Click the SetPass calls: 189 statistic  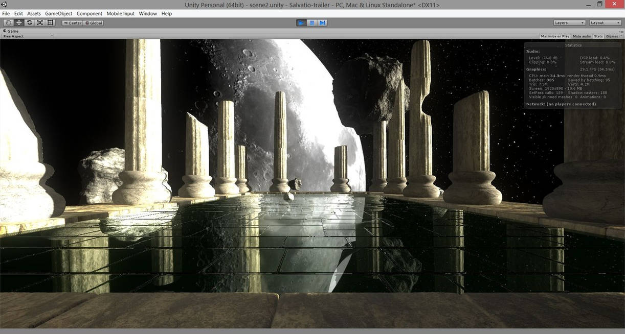click(546, 92)
